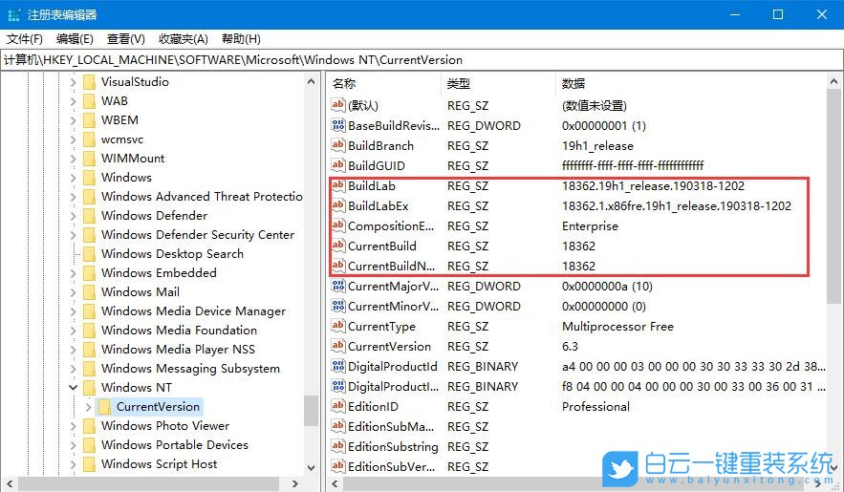The image size is (844, 492).
Task: Click the Registry Editor title bar icon
Action: coord(14,14)
